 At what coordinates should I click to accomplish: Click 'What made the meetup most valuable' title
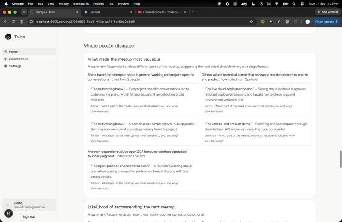(123, 59)
